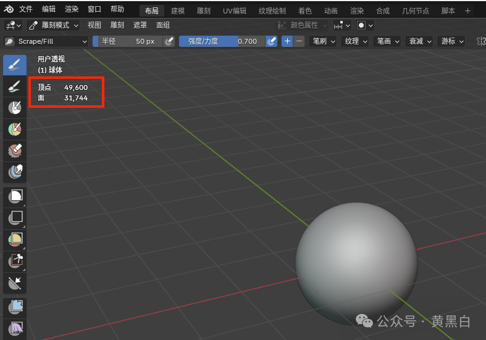This screenshot has height=340, width=486.
Task: Expand the 游标 settings dropdown
Action: [451, 41]
